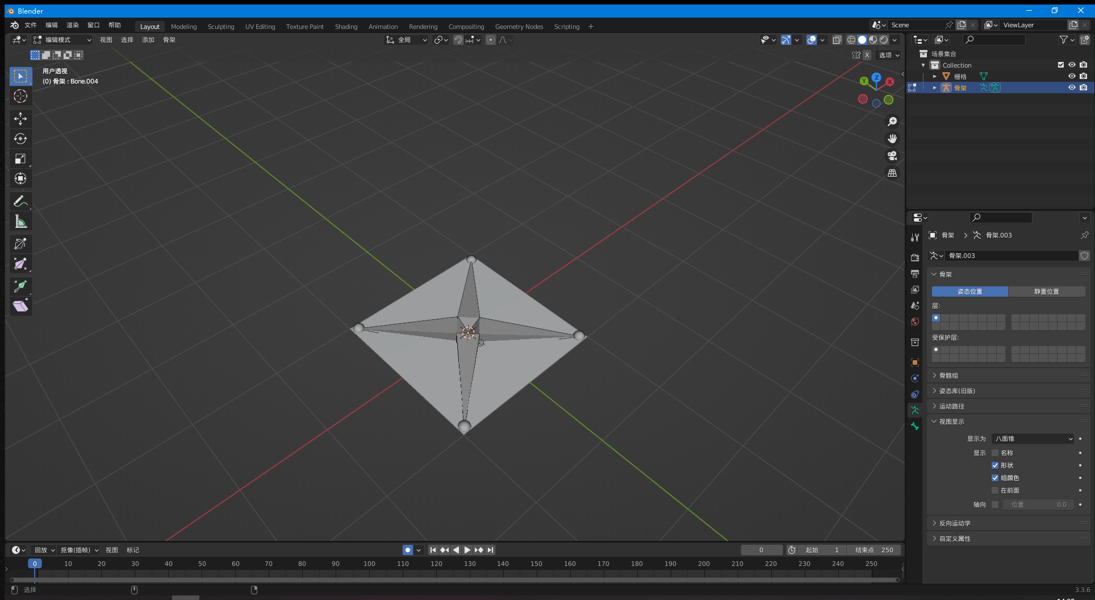Click the 静置位置 button
1095x600 pixels.
[x=1046, y=291]
